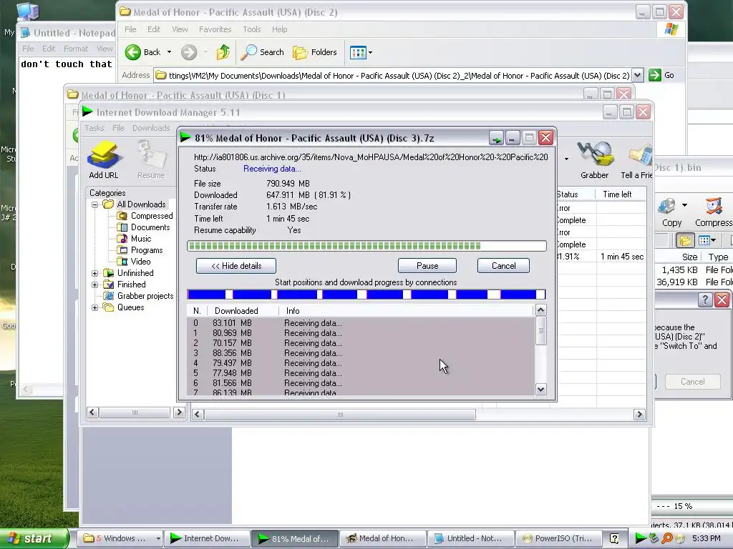Cancel the Disc 3 download
This screenshot has height=549, width=733.
click(503, 266)
